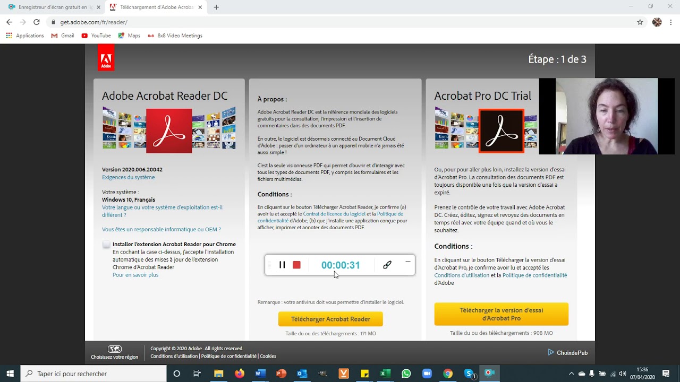Screen dimensions: 680x382
Task: Open Windows Start menu
Action: pos(10,374)
